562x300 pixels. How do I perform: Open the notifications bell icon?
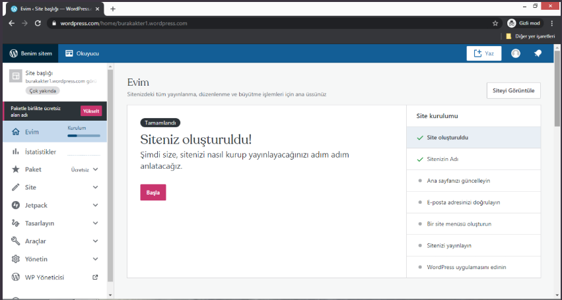click(538, 53)
